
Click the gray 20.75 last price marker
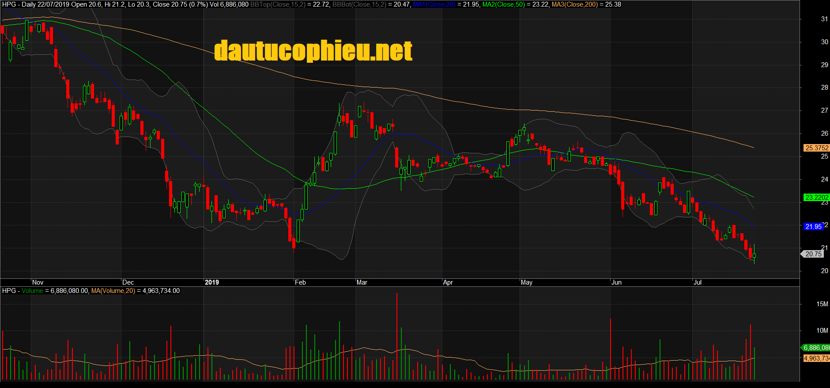(x=813, y=254)
